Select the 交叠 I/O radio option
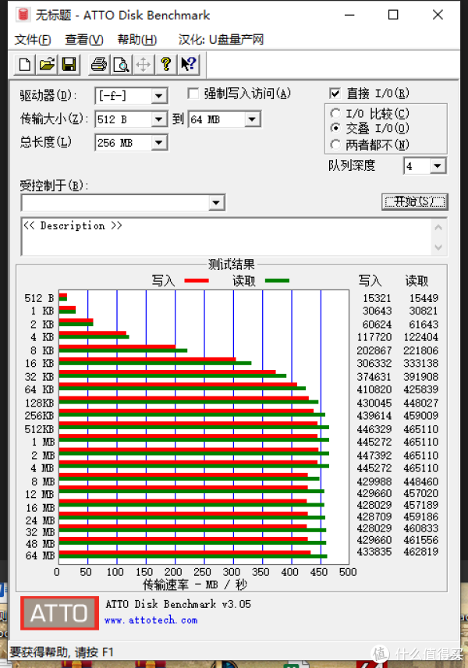468x668 pixels. point(335,128)
